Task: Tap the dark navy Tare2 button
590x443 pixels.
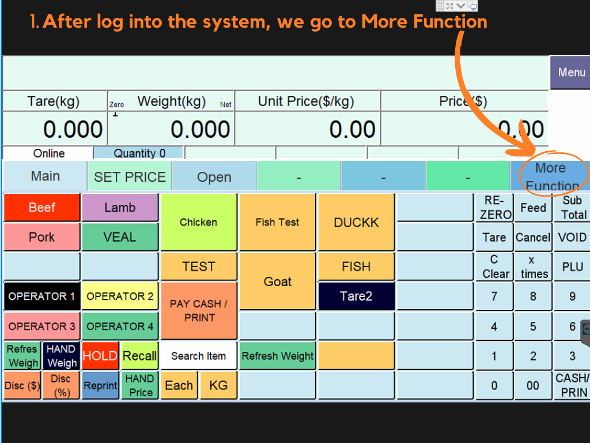Action: point(356,296)
